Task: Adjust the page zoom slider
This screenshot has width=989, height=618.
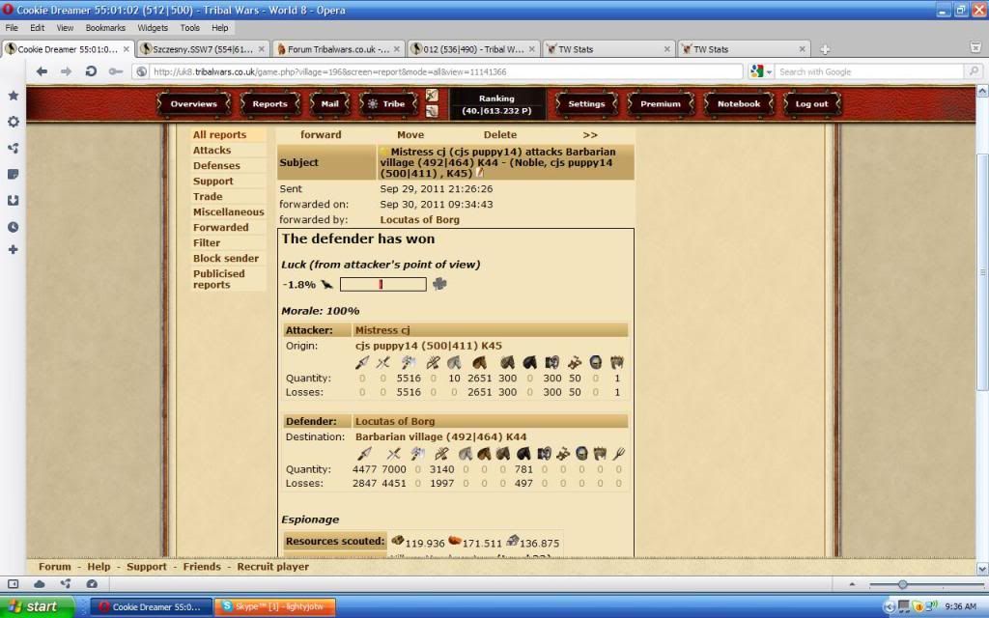Action: coord(903,584)
